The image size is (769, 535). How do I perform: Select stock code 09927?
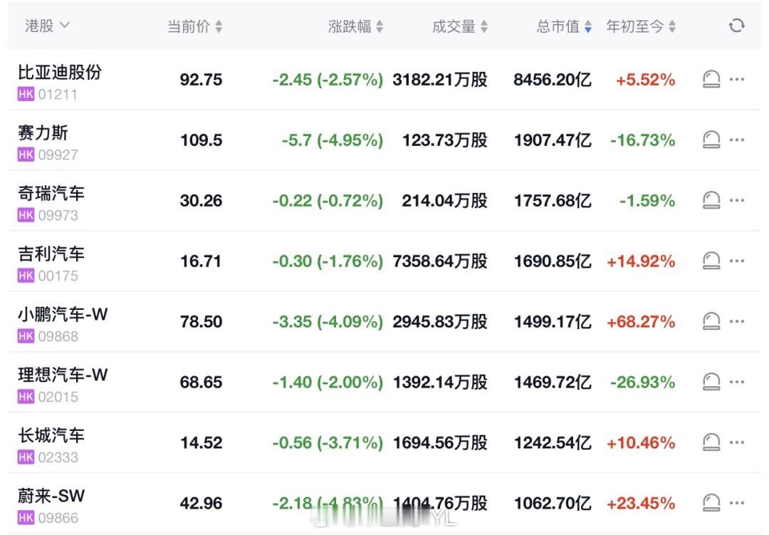[x=58, y=155]
